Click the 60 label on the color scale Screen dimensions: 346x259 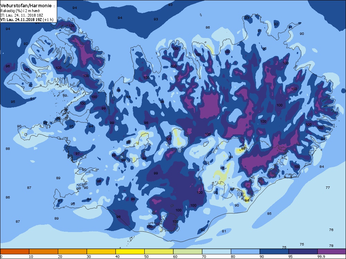(x=175, y=257)
